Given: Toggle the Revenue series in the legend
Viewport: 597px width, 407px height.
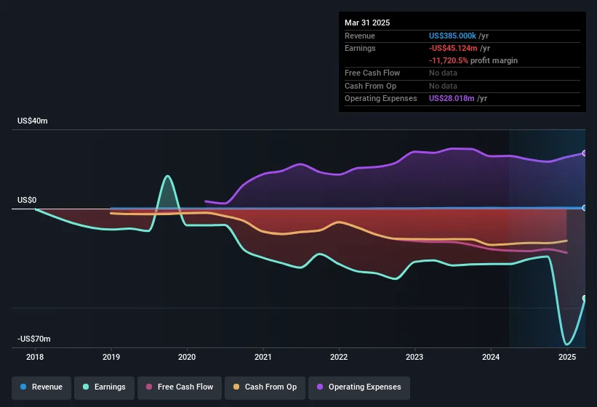Looking at the screenshot, I should coord(41,387).
